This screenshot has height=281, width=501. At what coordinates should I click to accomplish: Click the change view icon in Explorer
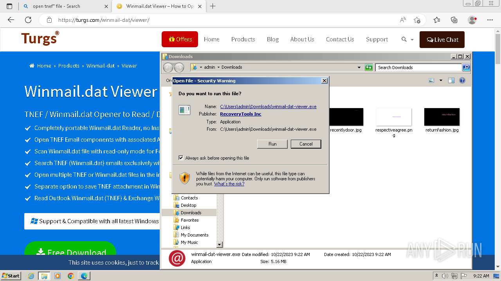(431, 80)
